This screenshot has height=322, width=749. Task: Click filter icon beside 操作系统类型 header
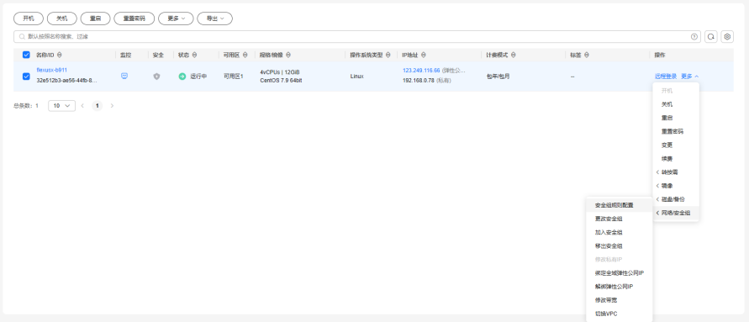[388, 55]
